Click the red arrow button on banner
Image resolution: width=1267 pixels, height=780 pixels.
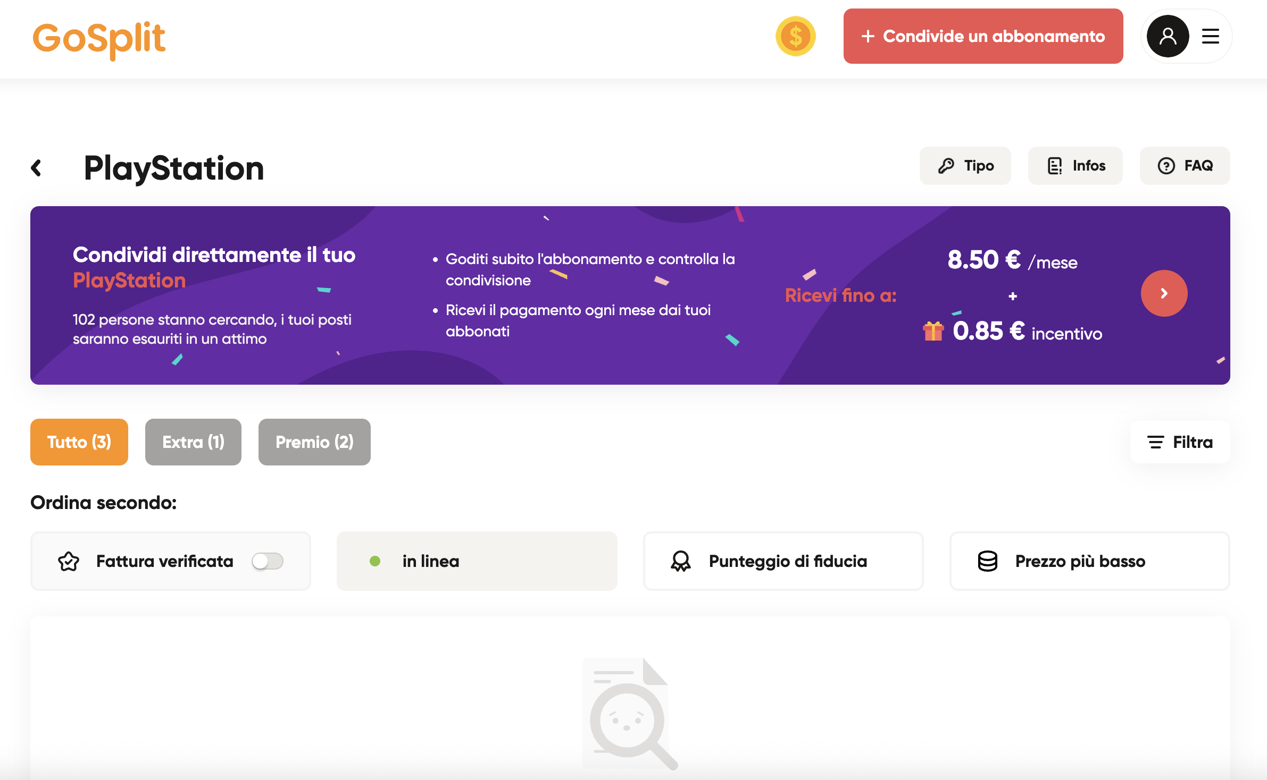(1164, 293)
